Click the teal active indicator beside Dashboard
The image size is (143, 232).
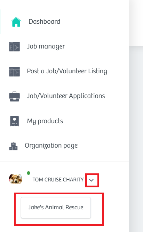(0, 22)
